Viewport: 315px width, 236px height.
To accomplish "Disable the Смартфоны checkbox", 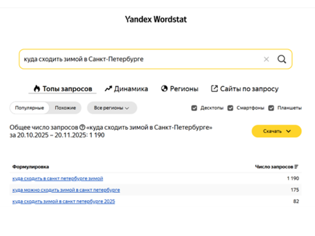I will [230, 107].
